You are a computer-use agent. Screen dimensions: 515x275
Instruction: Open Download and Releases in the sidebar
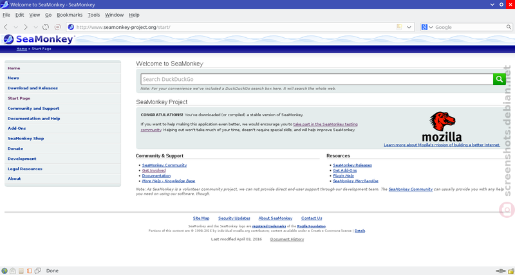tap(33, 88)
